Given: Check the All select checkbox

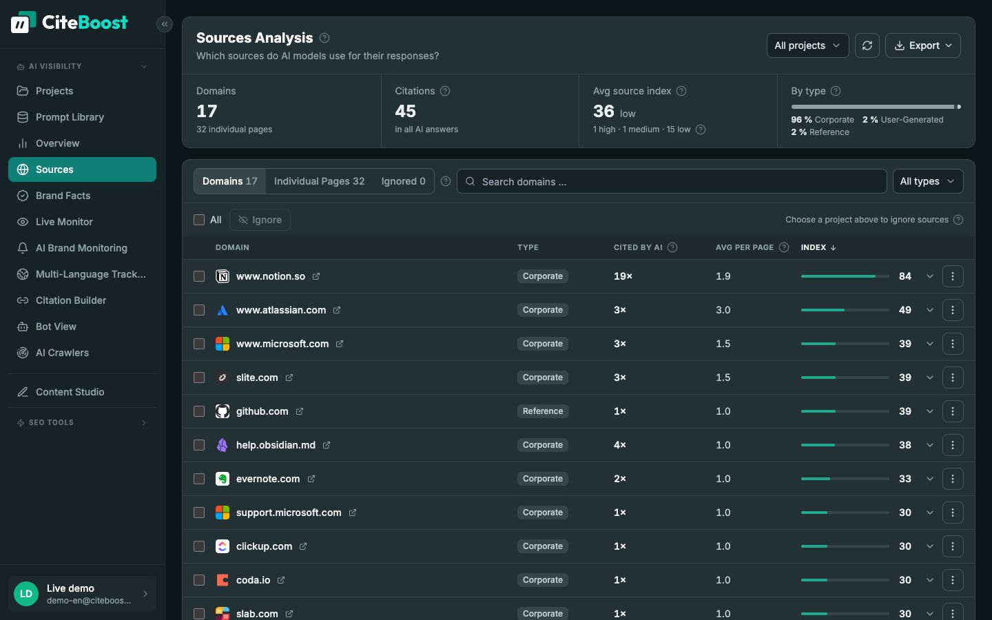Looking at the screenshot, I should pyautogui.click(x=199, y=220).
